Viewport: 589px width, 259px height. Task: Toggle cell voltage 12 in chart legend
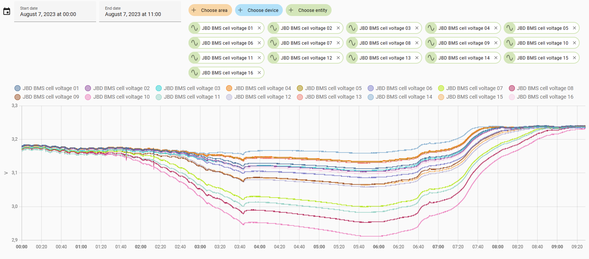259,97
